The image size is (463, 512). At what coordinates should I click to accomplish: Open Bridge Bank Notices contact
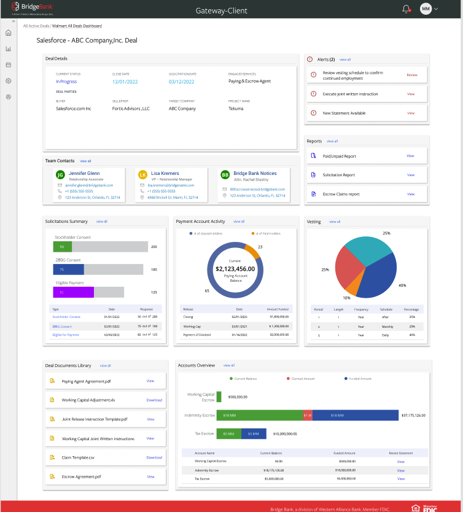[x=255, y=173]
